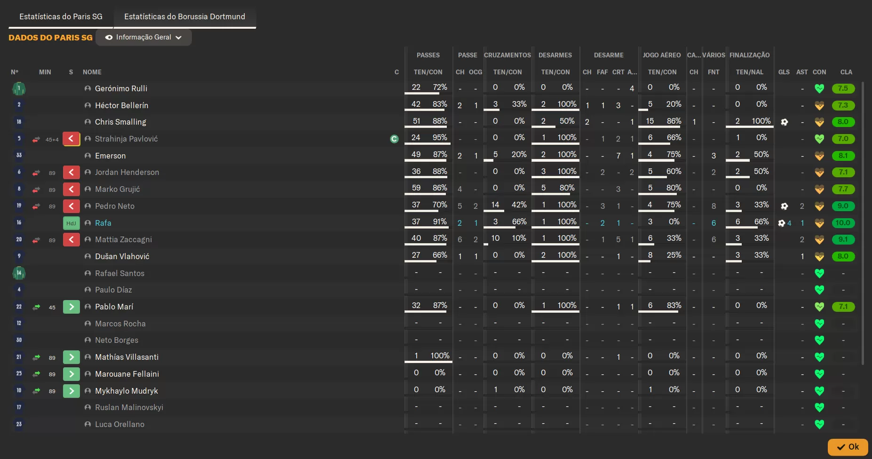Screen dimensions: 872x459
Task: Sort by FNT column header
Action: [713, 72]
